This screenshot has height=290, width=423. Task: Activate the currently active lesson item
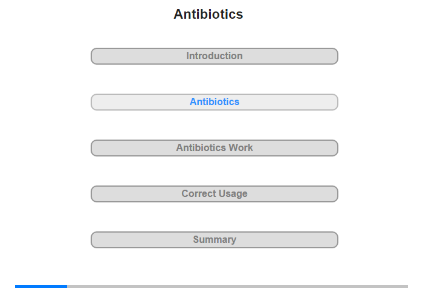tap(214, 102)
